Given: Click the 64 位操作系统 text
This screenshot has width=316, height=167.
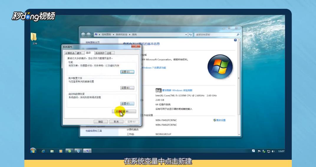Looking at the screenshot, I should 163,104.
